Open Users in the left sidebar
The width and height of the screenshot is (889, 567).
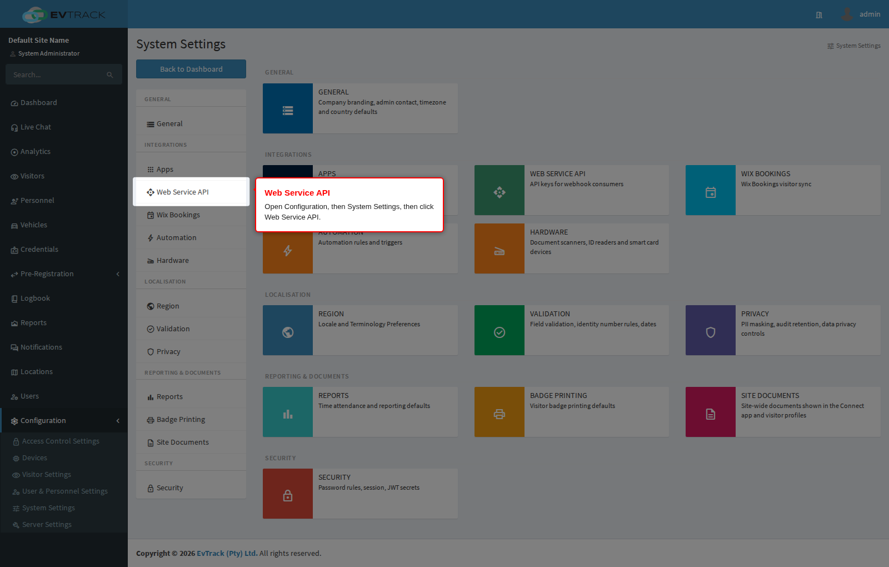pos(64,396)
